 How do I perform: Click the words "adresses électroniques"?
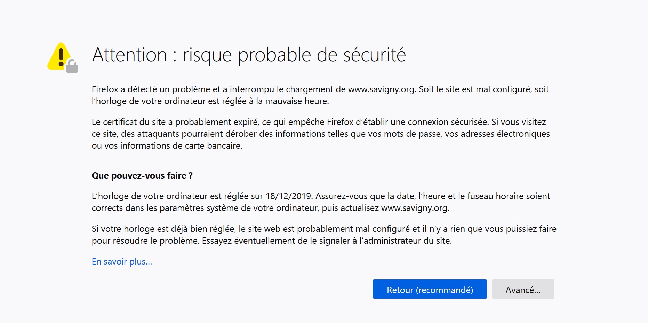point(505,134)
